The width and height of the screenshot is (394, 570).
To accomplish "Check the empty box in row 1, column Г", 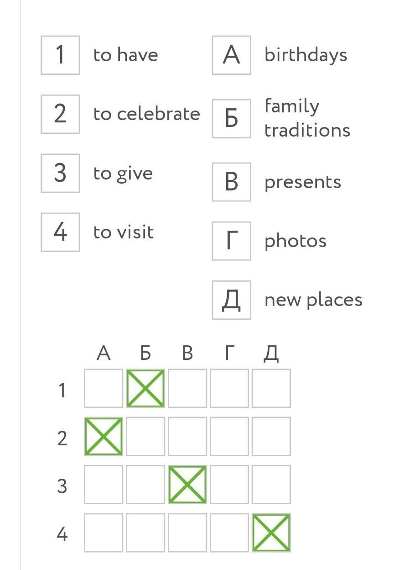I will click(229, 388).
